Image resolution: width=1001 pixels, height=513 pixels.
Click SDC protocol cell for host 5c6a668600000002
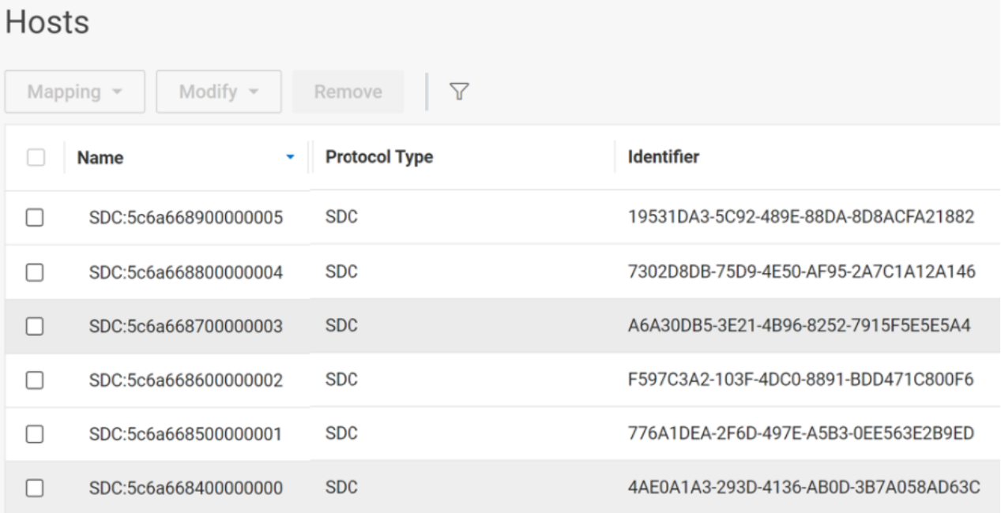click(341, 380)
